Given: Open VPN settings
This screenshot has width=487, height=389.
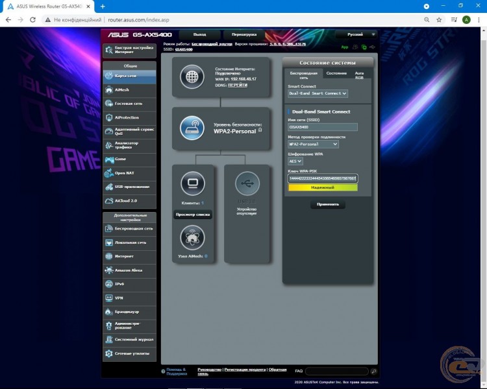Looking at the screenshot, I should (x=129, y=298).
